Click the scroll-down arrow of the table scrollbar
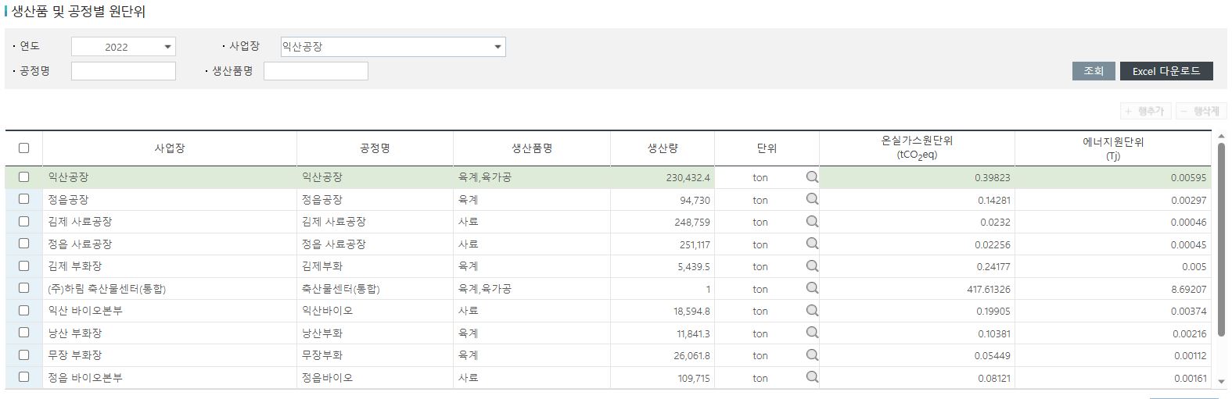 tap(1221, 382)
